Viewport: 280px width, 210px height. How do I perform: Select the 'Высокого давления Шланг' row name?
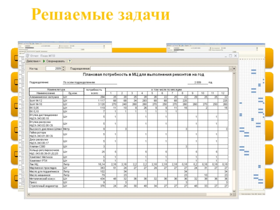[46, 129]
